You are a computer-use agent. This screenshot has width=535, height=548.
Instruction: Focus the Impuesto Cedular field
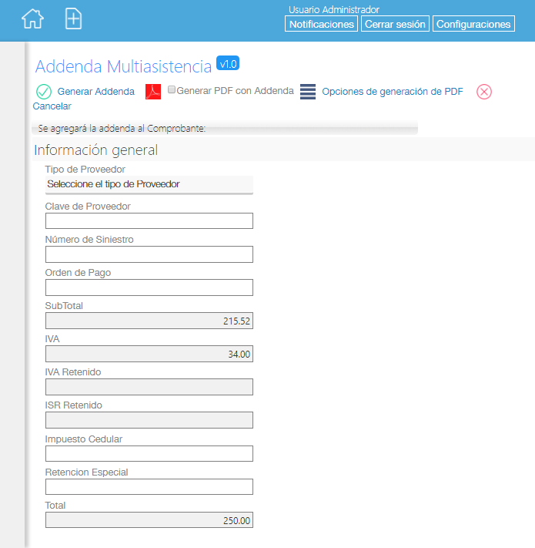tap(149, 454)
